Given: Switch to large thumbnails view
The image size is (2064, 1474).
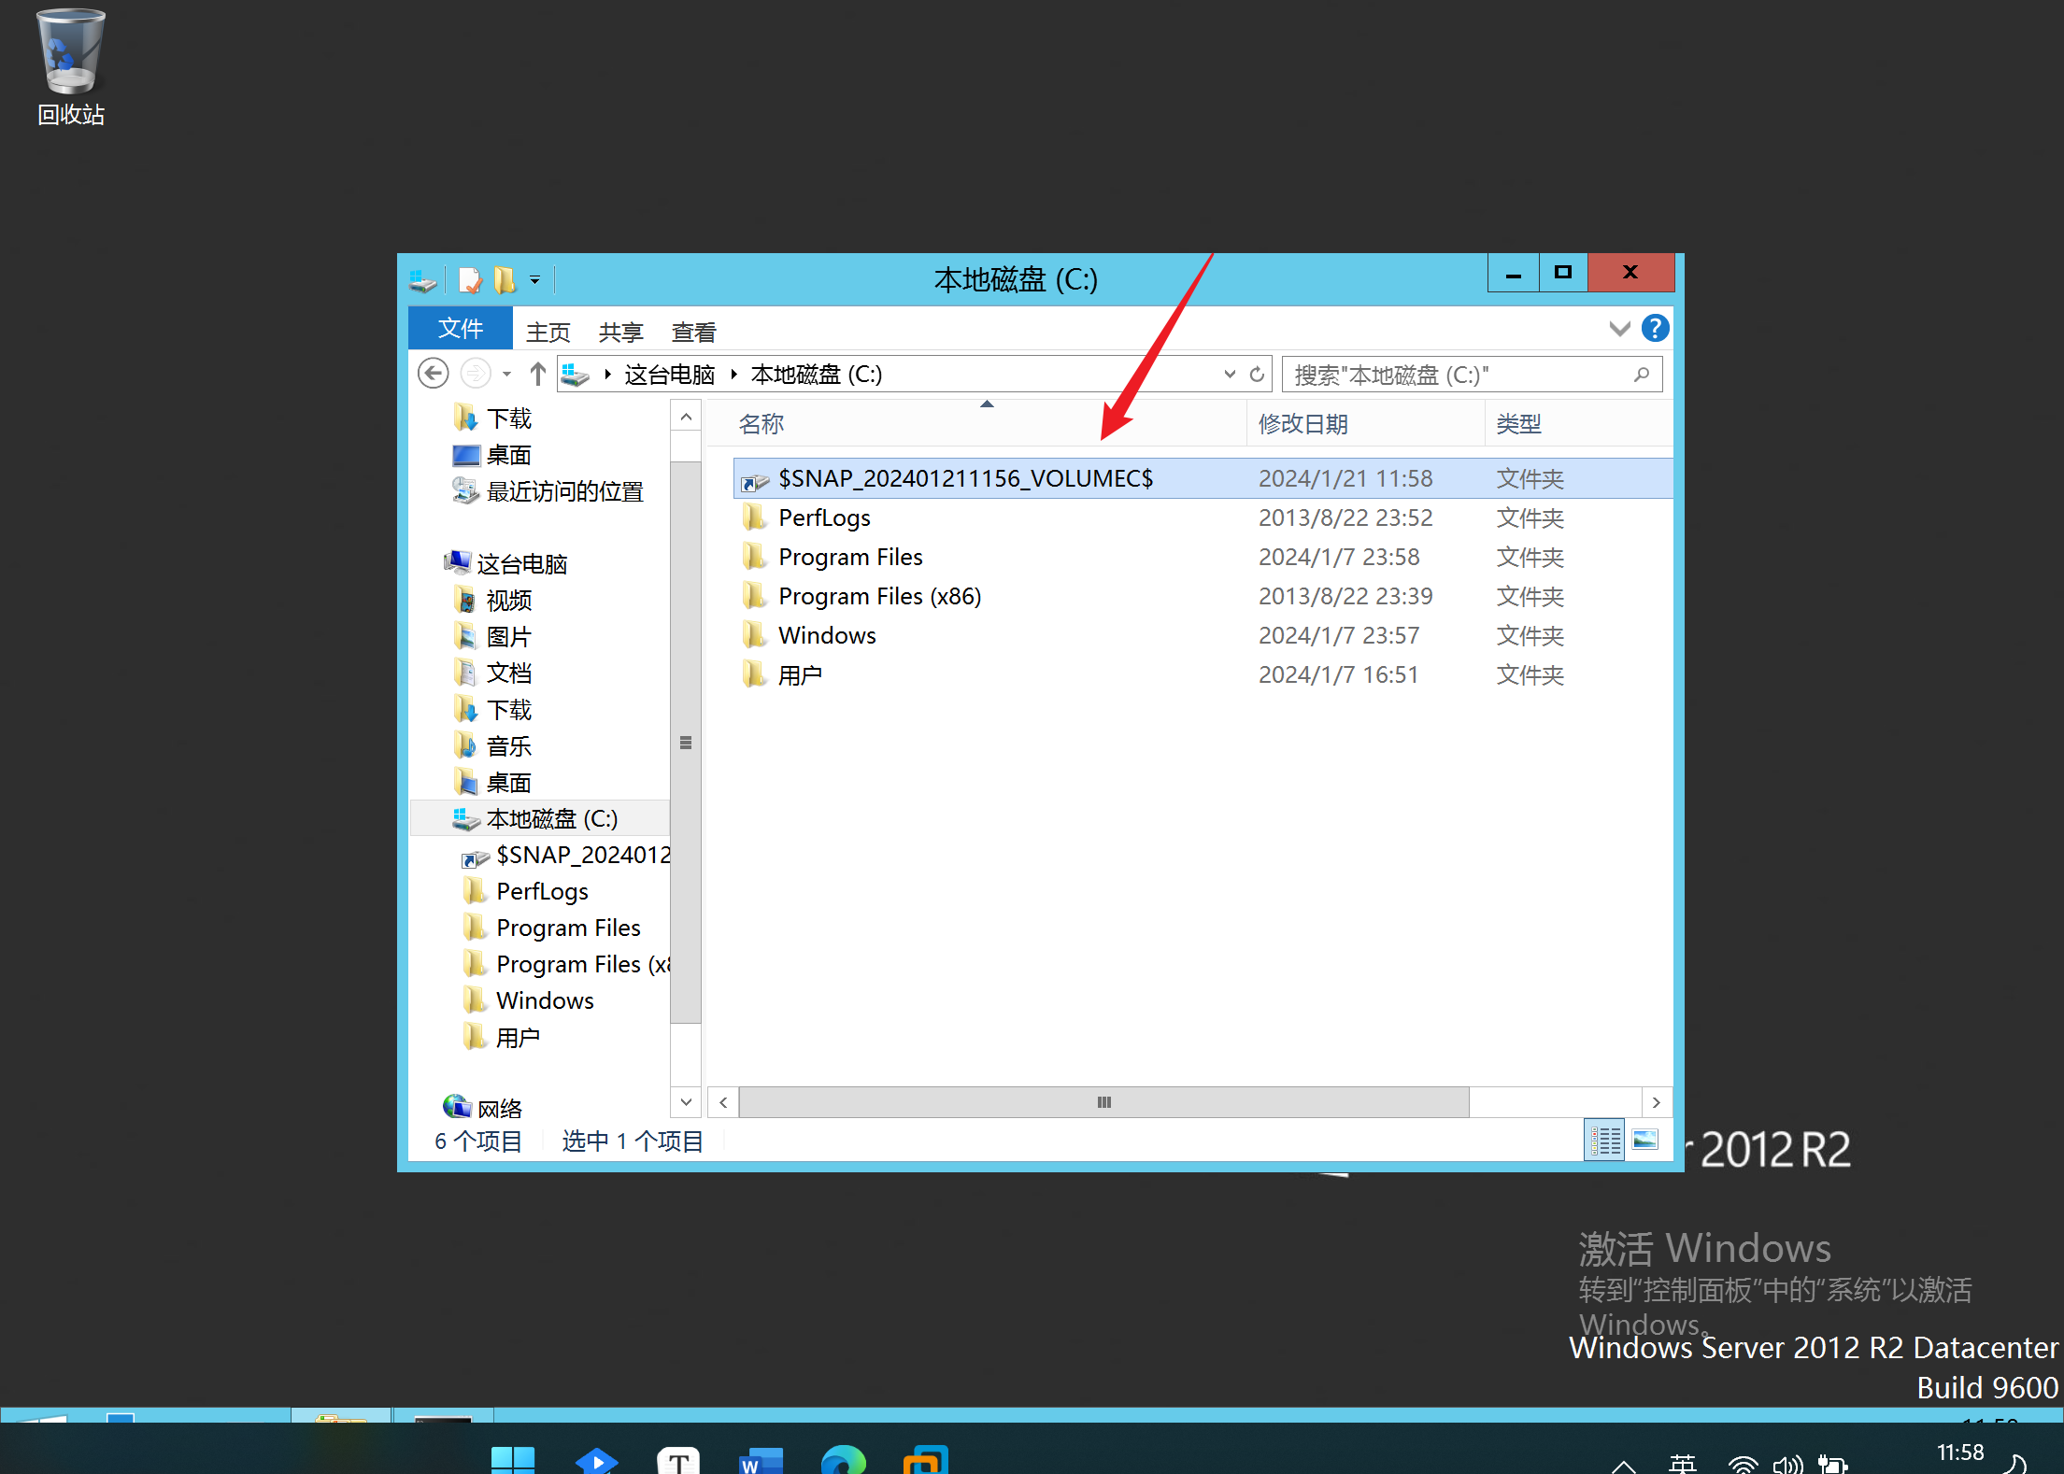Looking at the screenshot, I should tap(1645, 1141).
